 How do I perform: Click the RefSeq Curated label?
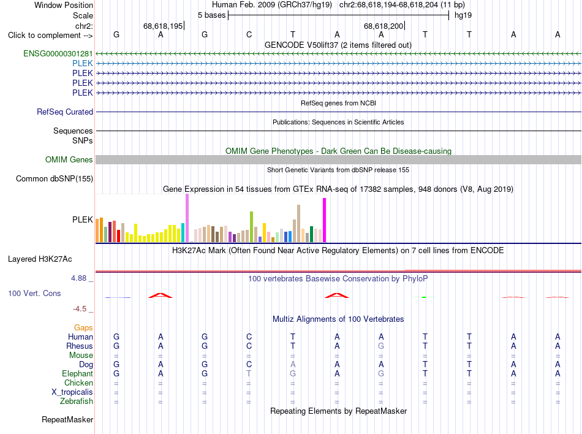[65, 112]
